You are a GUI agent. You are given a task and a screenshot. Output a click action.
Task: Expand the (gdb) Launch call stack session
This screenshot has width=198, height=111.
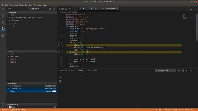pos(8,86)
